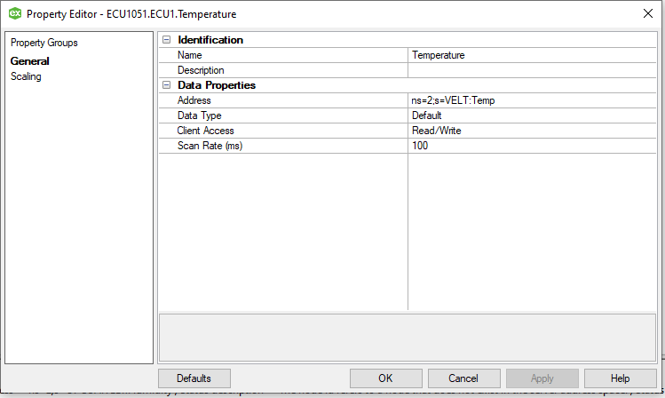665x398 pixels.
Task: Click the Apply button
Action: pyautogui.click(x=542, y=378)
